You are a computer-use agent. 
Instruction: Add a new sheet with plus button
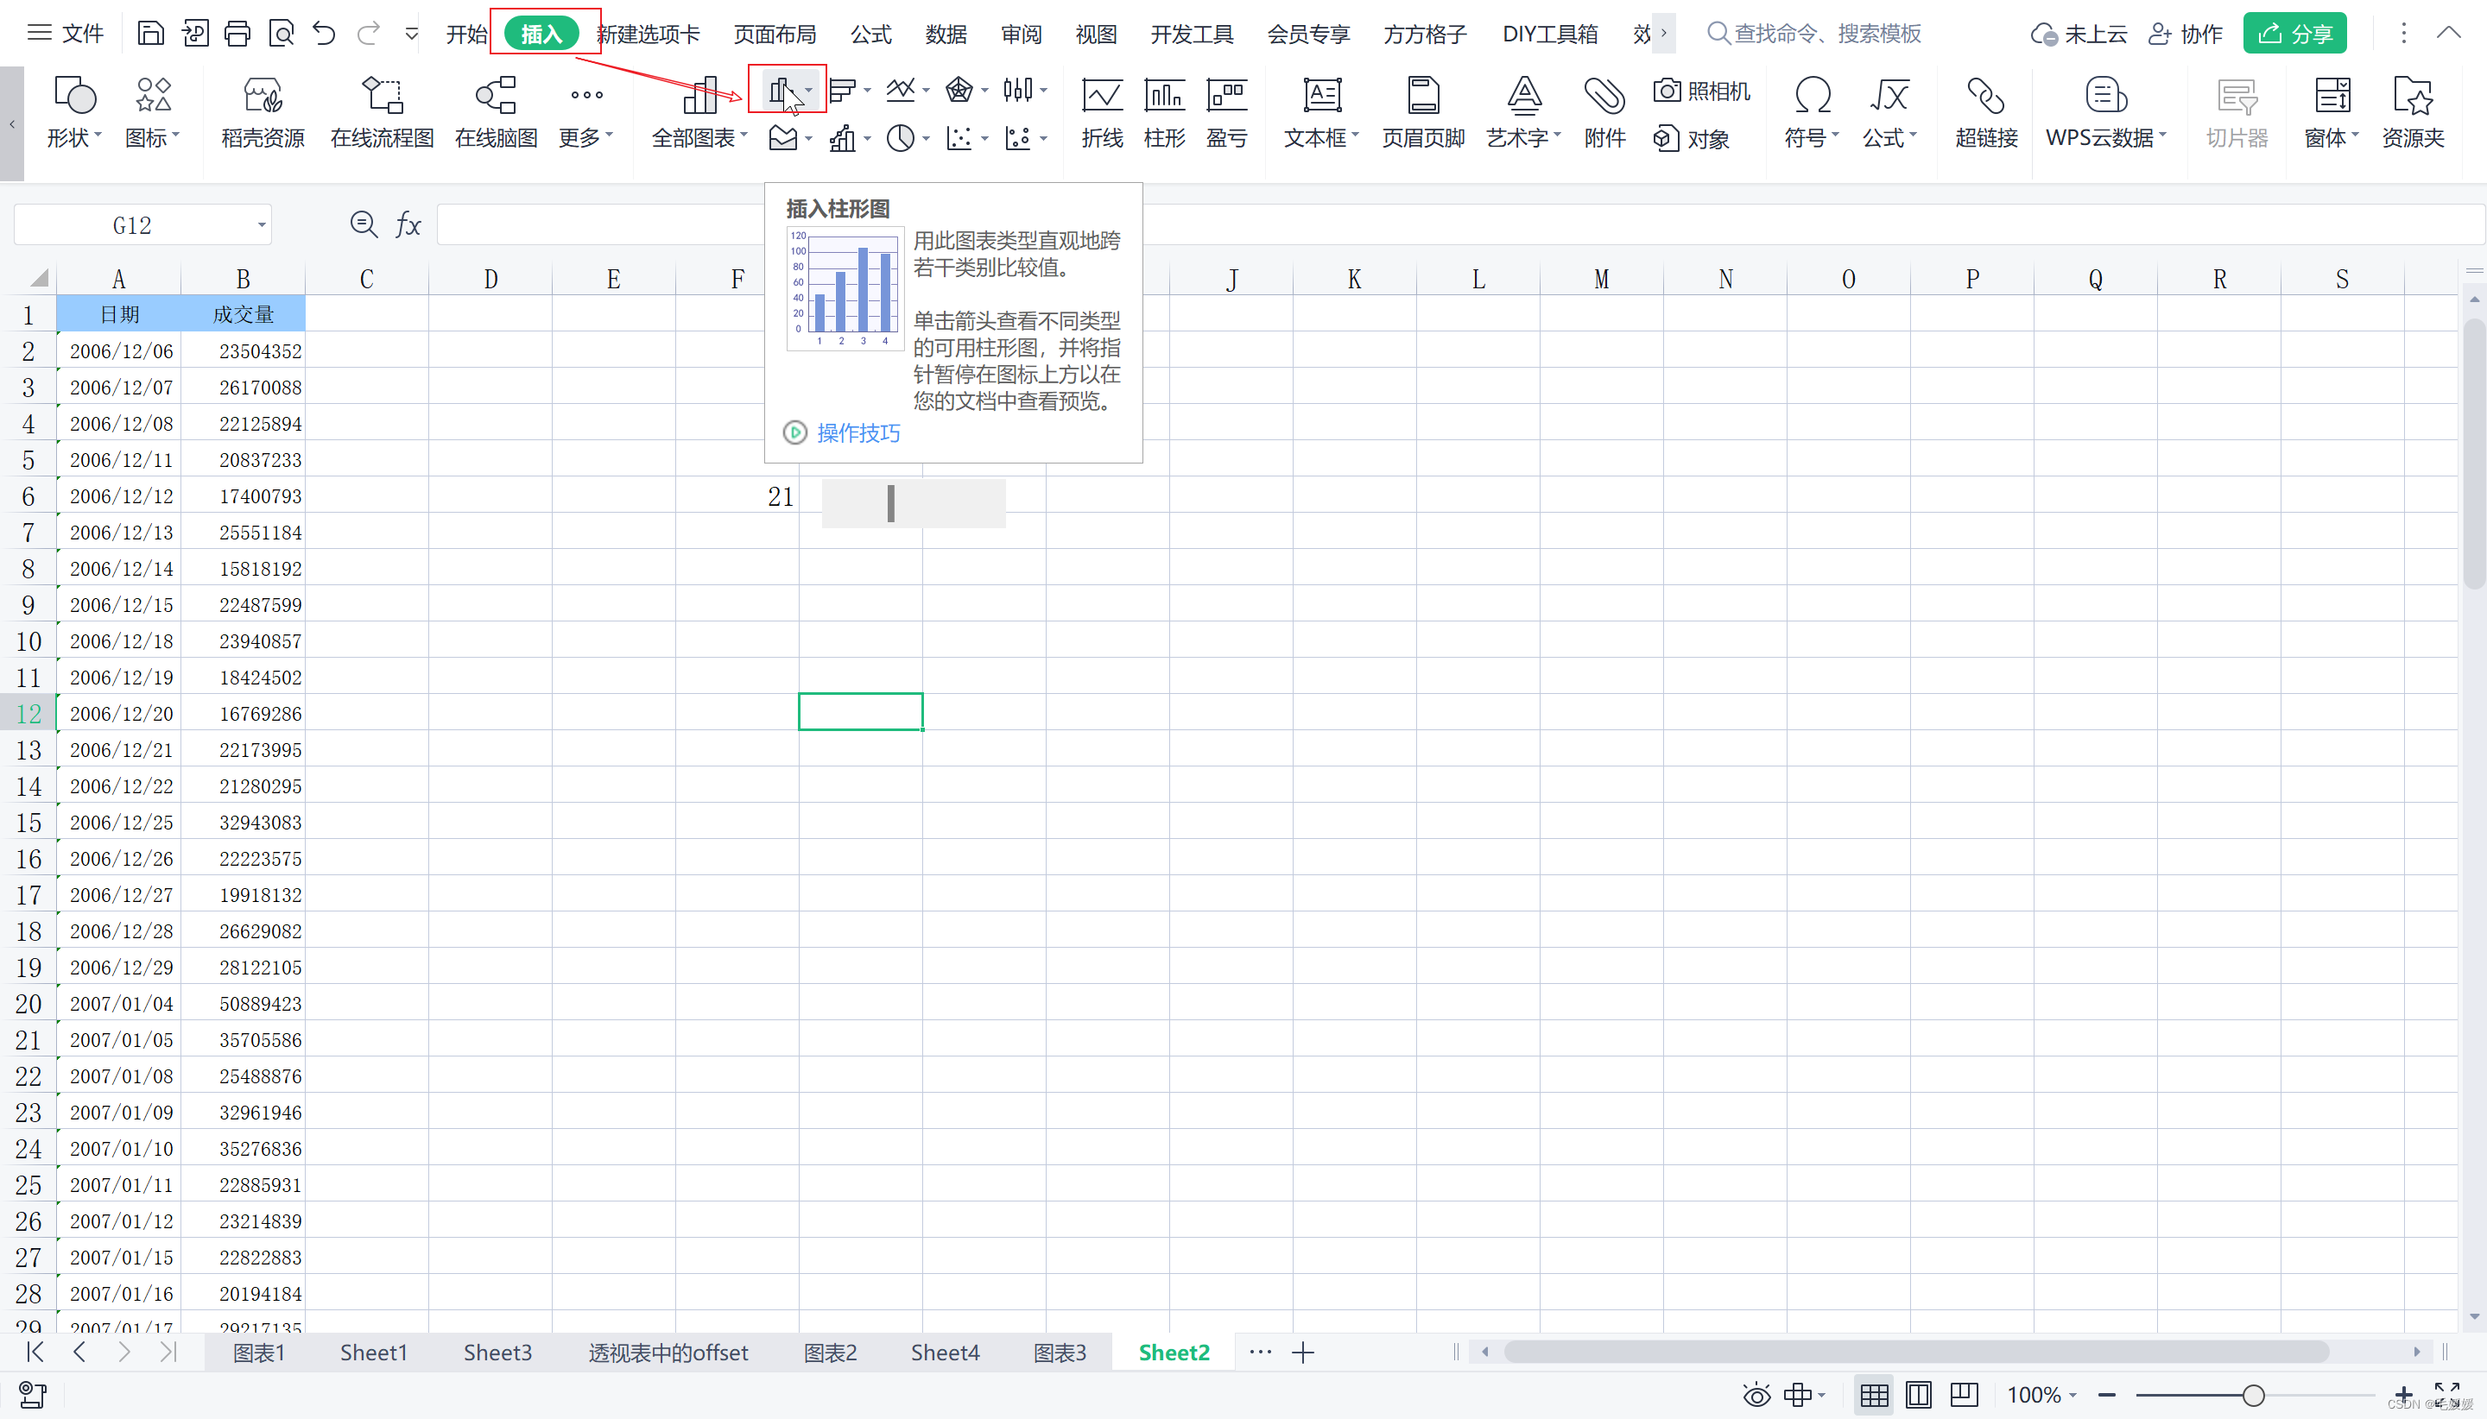[x=1302, y=1353]
